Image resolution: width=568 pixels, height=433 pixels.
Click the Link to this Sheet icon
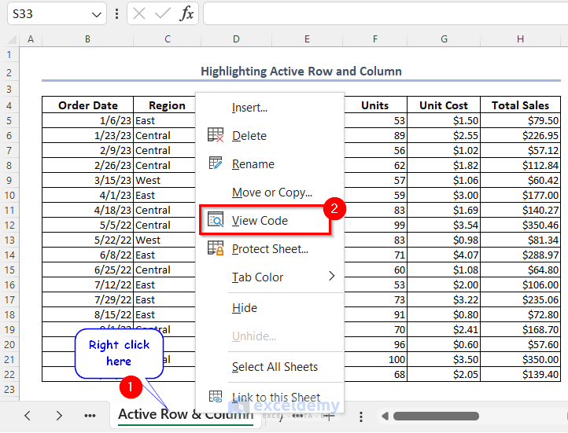click(x=216, y=397)
